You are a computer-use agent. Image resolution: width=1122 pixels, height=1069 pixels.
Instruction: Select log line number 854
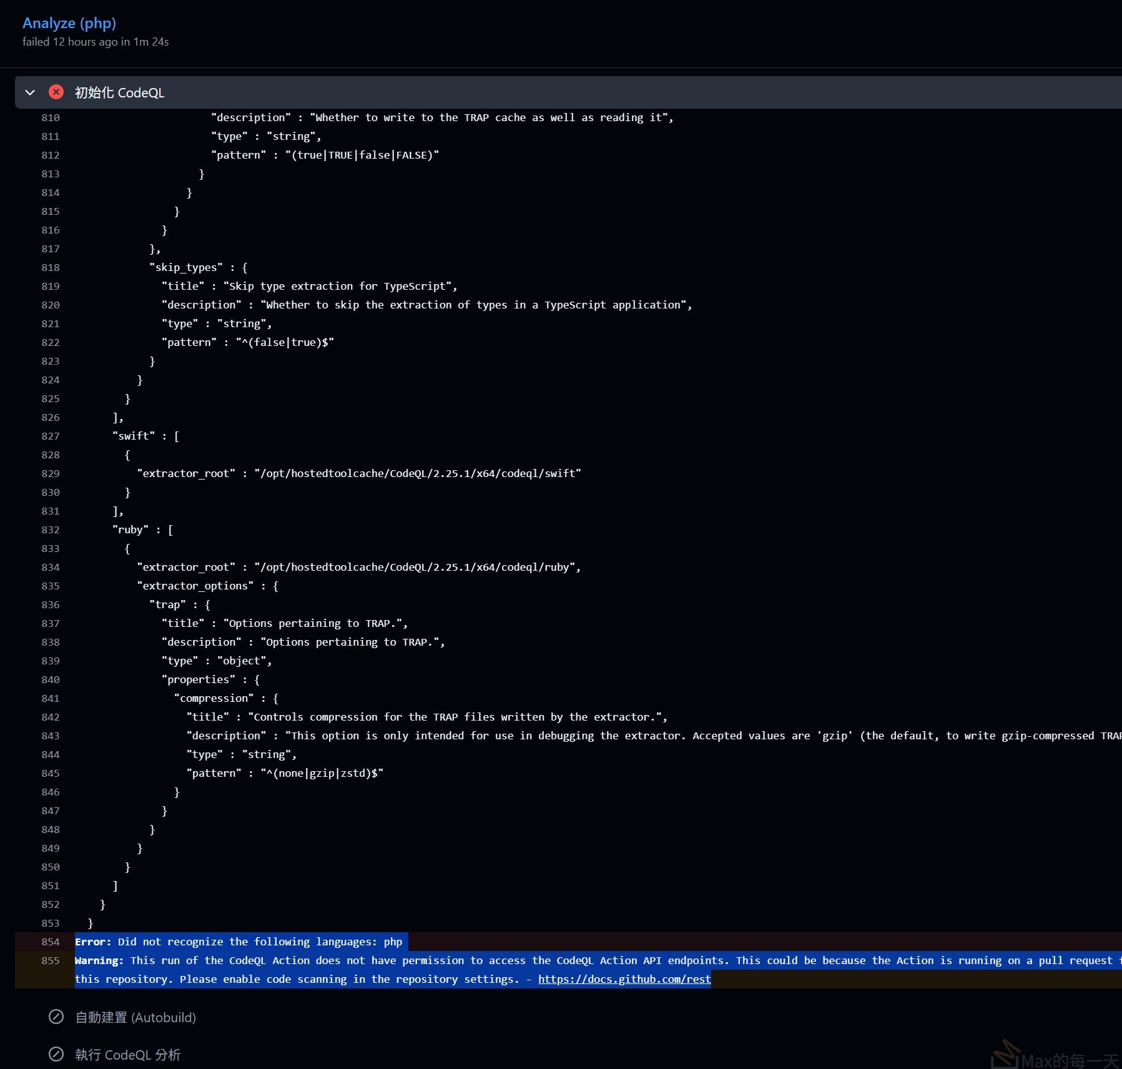click(51, 942)
